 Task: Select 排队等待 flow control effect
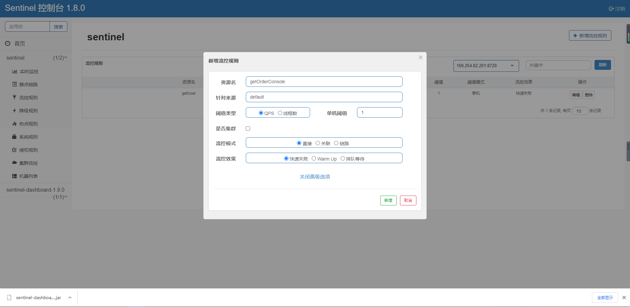[x=343, y=159]
